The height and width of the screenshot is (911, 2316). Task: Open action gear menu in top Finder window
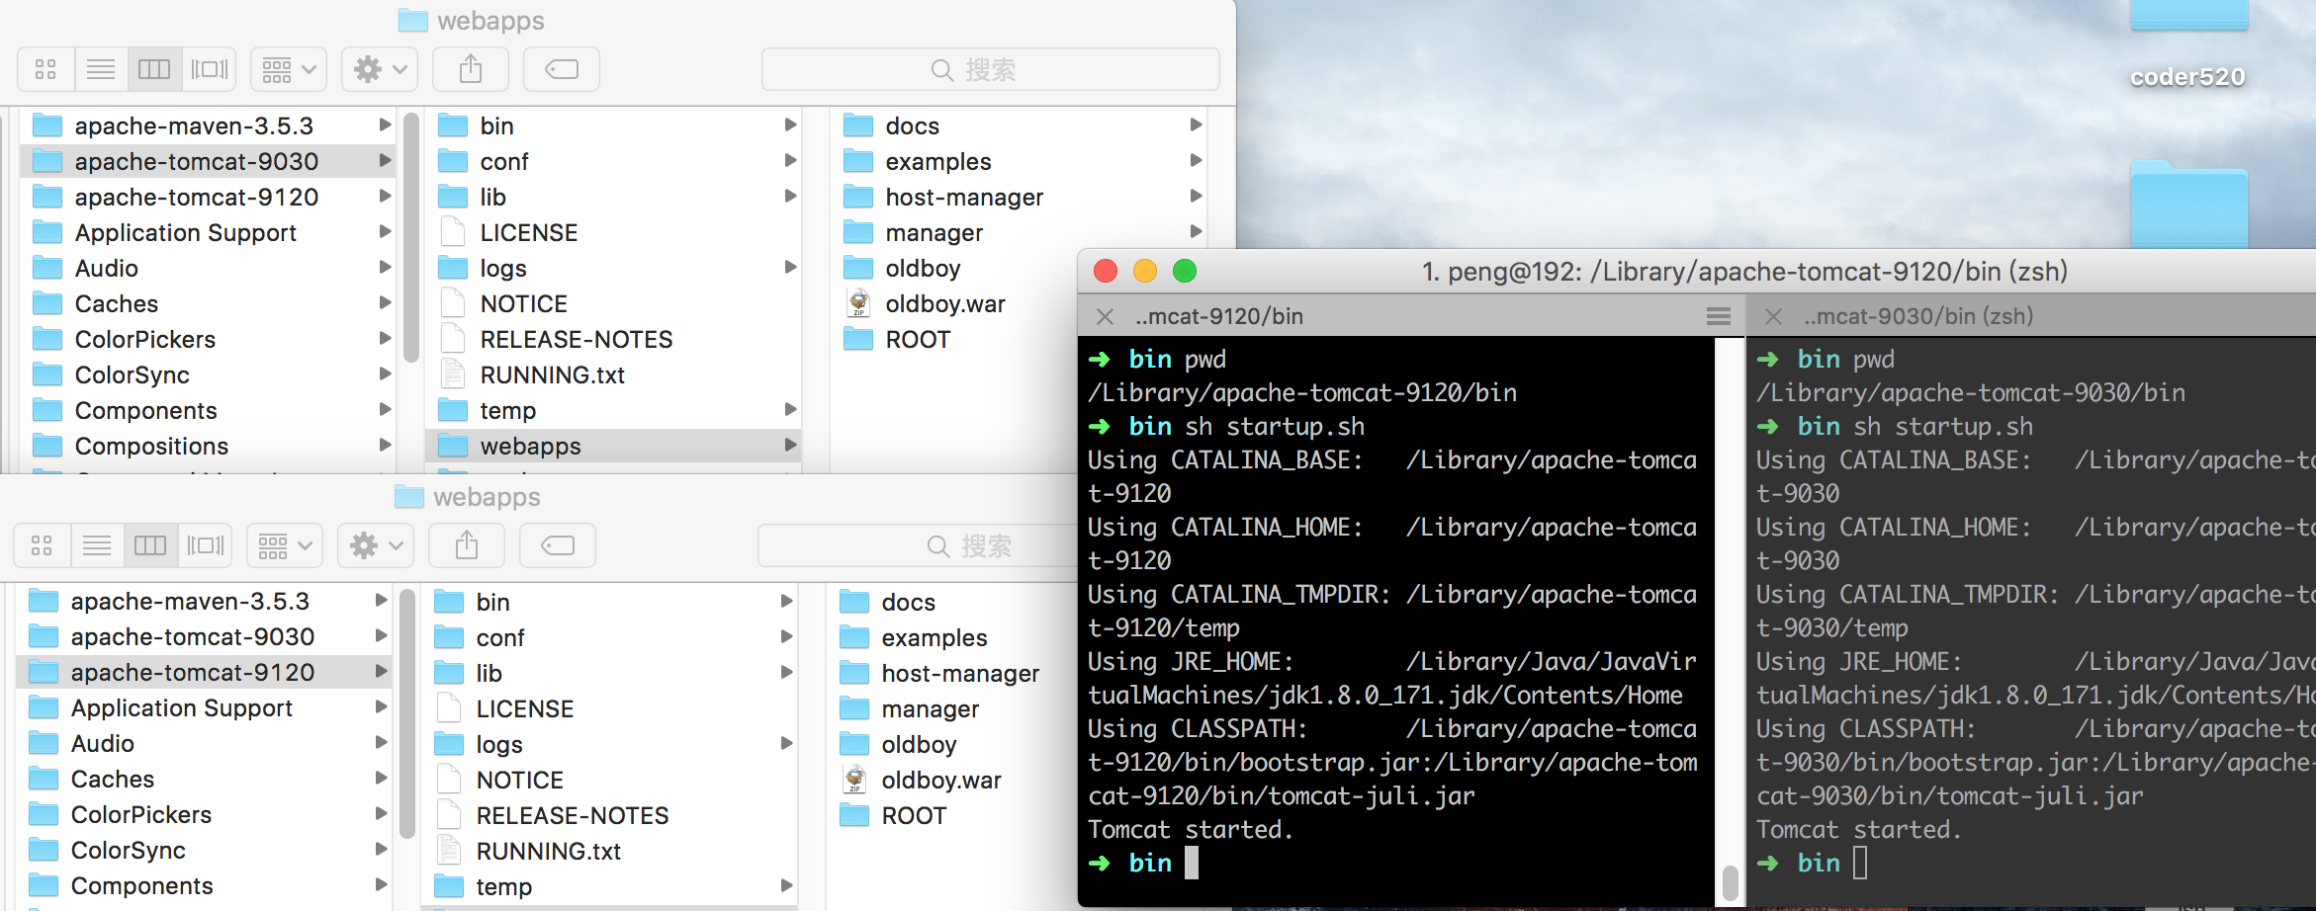380,69
